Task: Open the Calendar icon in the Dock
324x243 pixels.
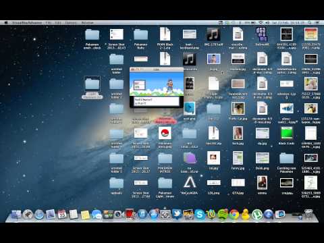Action: [x=62, y=215]
